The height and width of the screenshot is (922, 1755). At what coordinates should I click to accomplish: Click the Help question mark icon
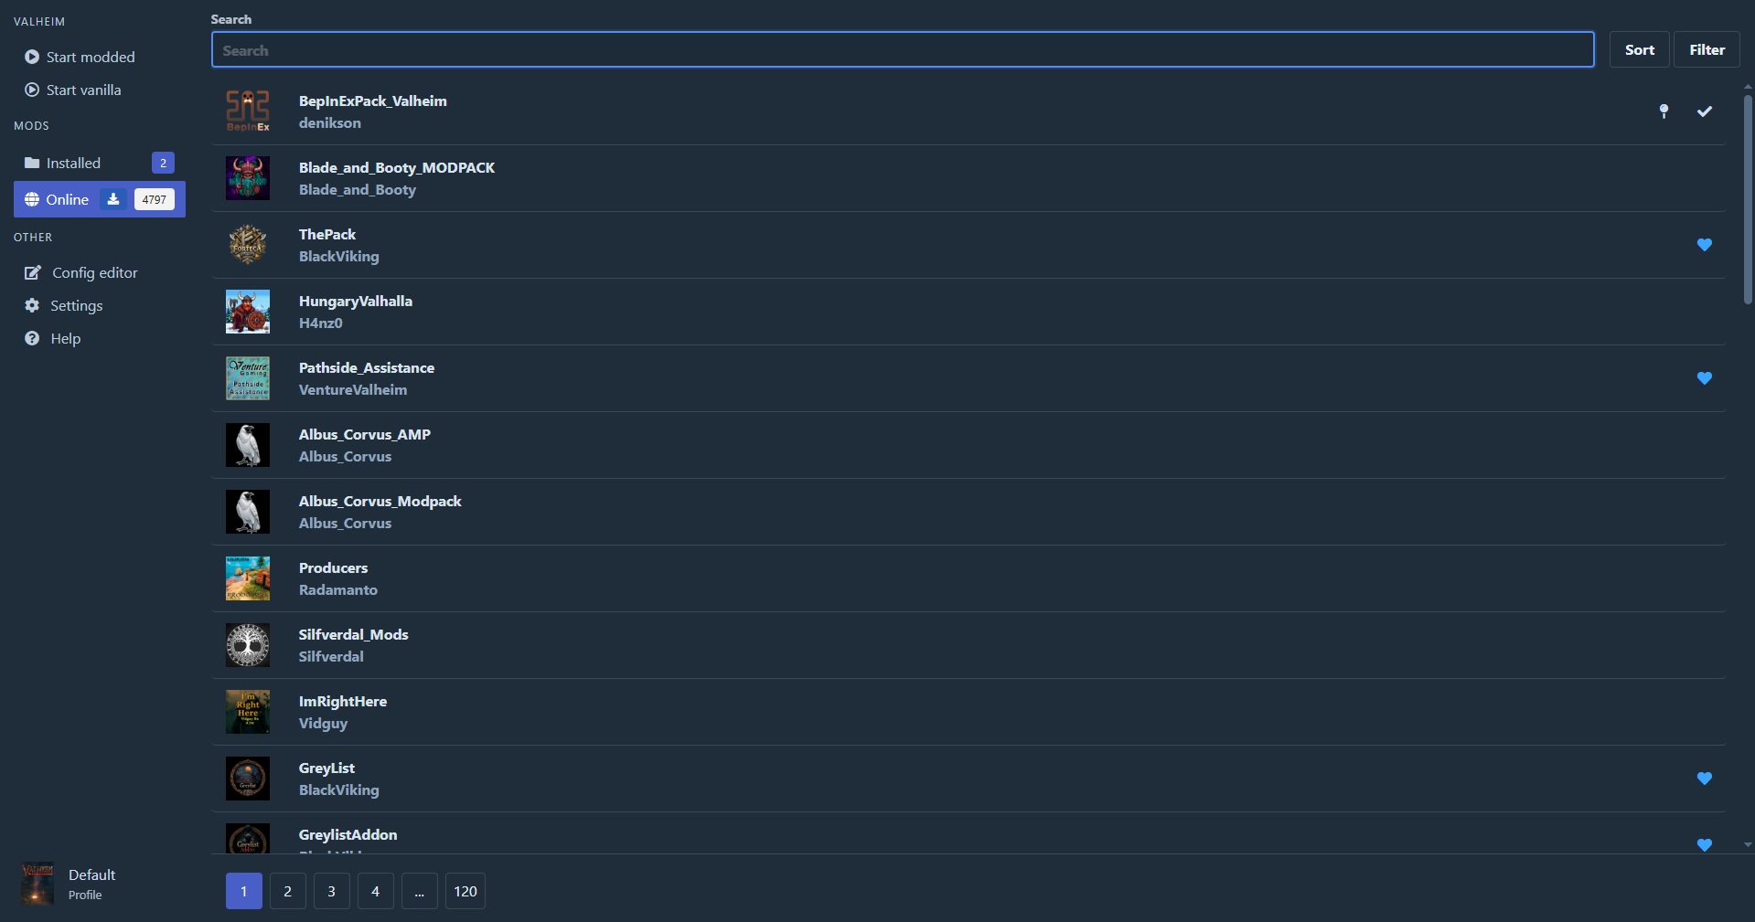[32, 338]
